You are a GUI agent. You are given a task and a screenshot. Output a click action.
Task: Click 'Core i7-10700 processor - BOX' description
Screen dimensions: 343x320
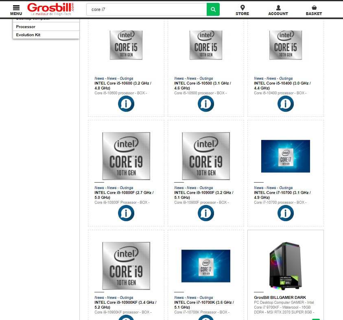click(x=280, y=202)
